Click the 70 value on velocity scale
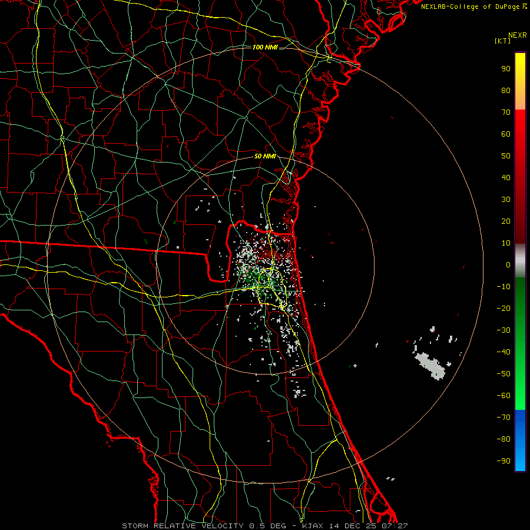 coord(506,112)
